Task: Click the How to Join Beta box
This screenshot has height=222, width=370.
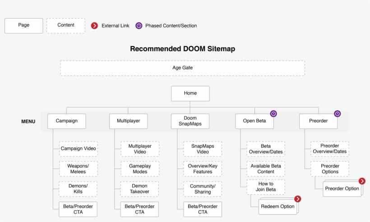Action: pos(265,186)
